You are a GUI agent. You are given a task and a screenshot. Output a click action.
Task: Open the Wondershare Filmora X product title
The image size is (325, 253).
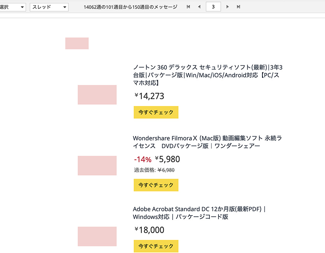click(207, 142)
